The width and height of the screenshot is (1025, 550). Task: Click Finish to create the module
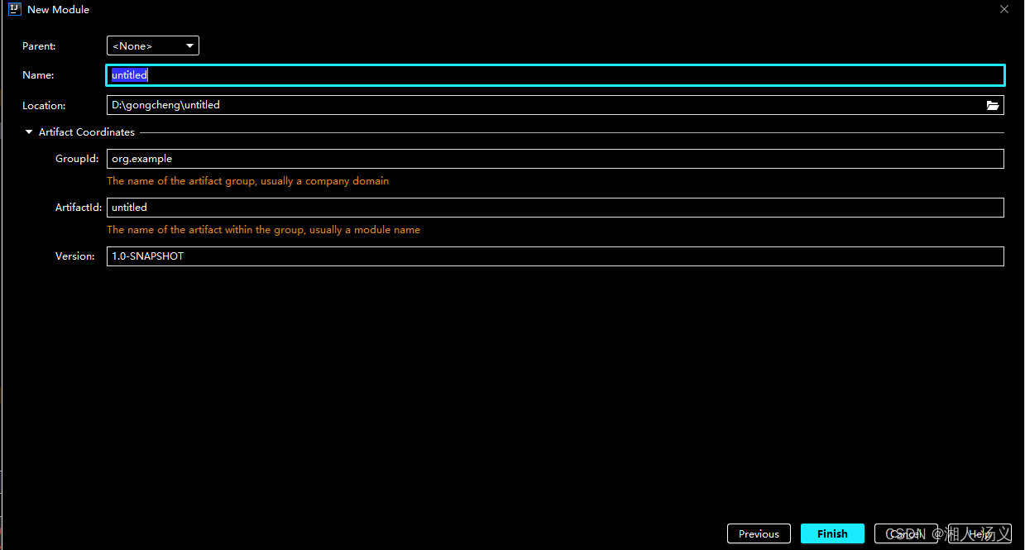coord(832,534)
